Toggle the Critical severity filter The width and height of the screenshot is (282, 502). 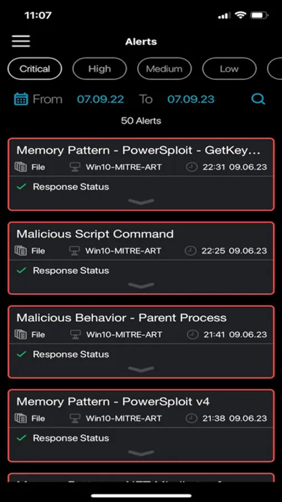point(35,69)
